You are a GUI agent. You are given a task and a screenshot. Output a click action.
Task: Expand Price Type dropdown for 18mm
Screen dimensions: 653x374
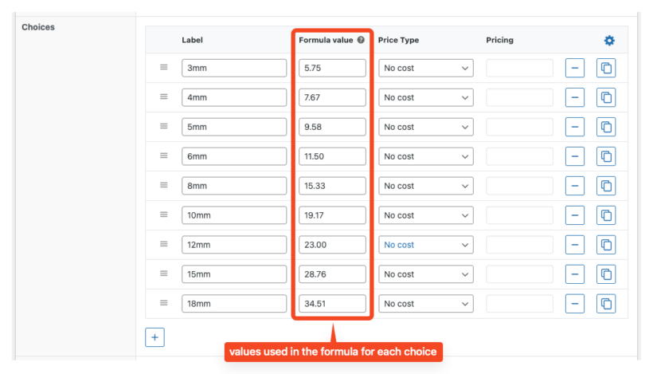click(x=426, y=304)
